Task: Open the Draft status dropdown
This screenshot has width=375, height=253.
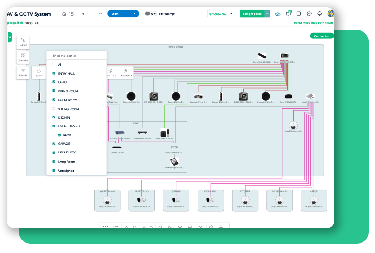Action: click(123, 14)
